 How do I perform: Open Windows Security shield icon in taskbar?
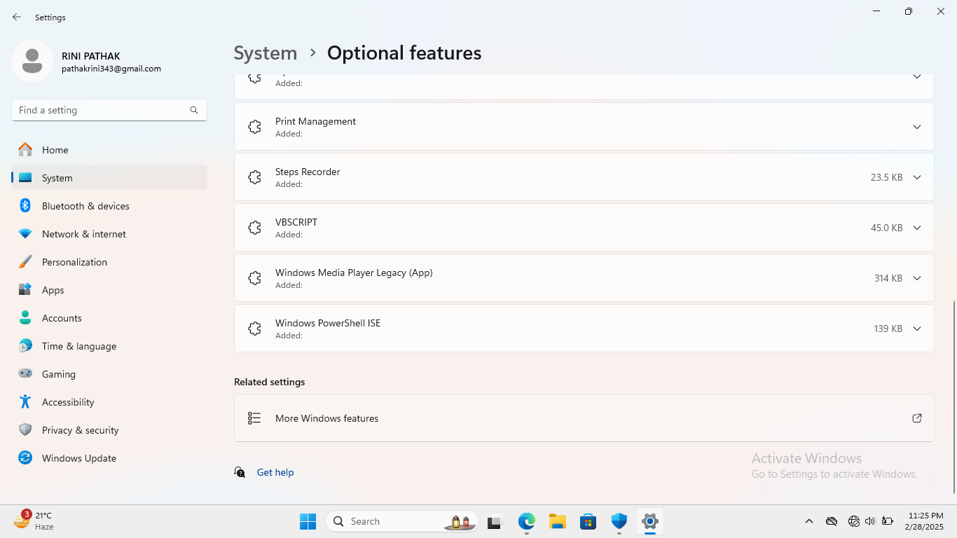click(x=619, y=521)
